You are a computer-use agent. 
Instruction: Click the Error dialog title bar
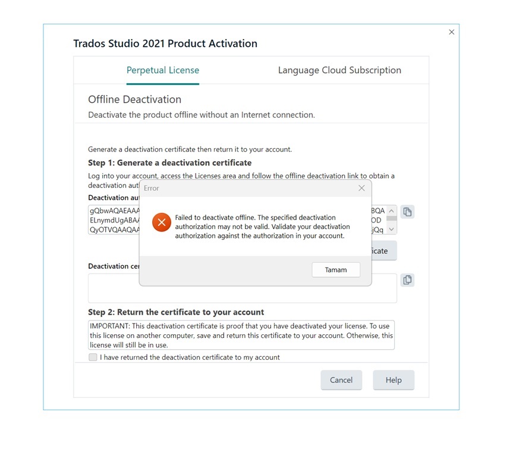pyautogui.click(x=238, y=188)
